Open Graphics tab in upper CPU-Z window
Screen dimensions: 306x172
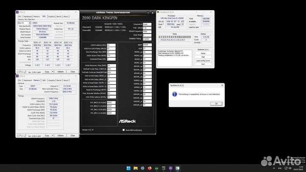click(x=51, y=17)
